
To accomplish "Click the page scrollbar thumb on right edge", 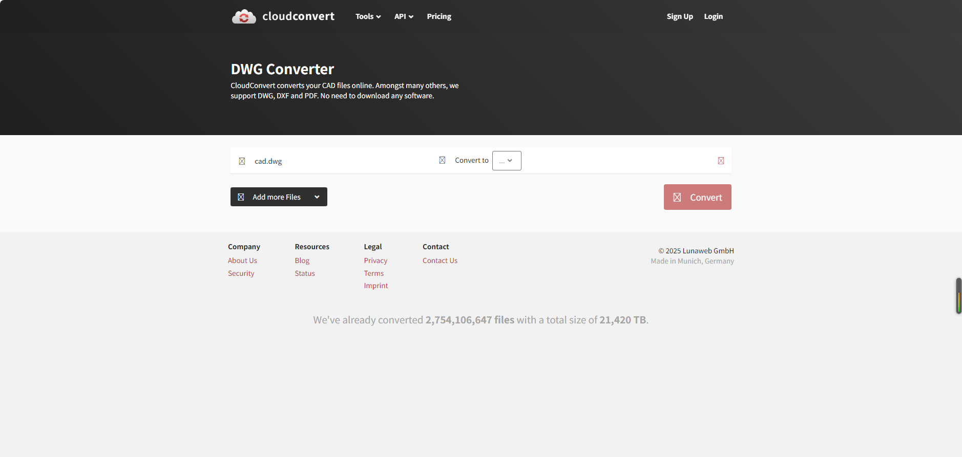I will 958,296.
